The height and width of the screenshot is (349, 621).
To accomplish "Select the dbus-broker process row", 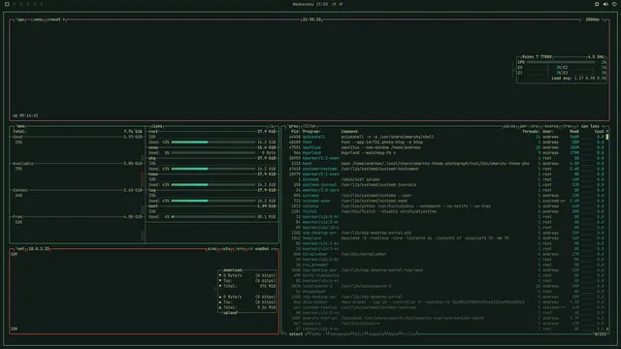I will pos(446,302).
